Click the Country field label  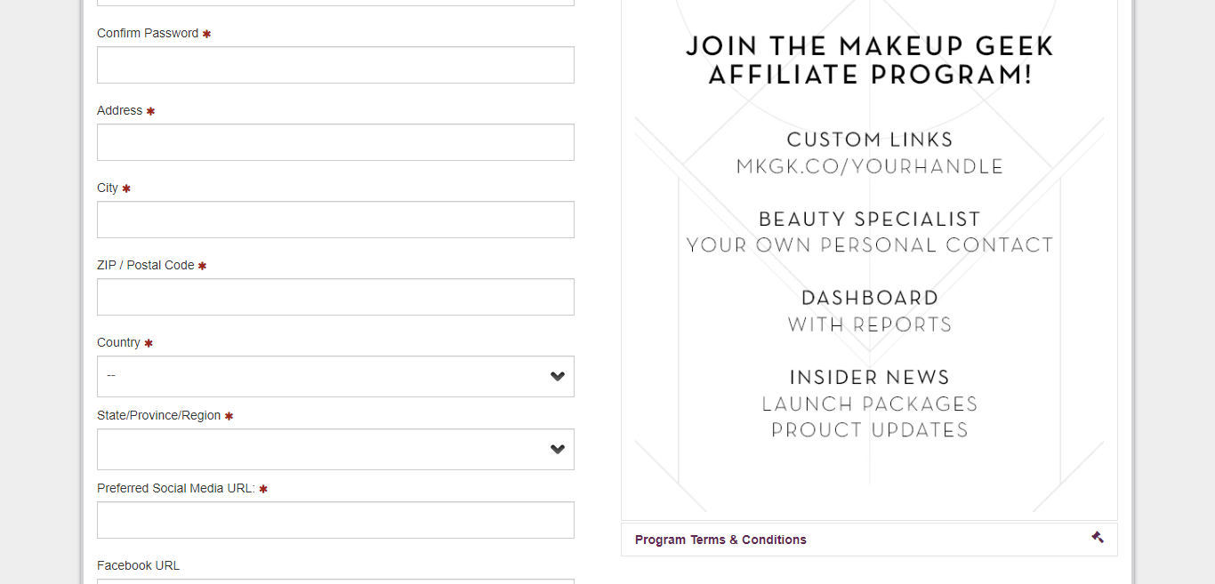(x=118, y=342)
